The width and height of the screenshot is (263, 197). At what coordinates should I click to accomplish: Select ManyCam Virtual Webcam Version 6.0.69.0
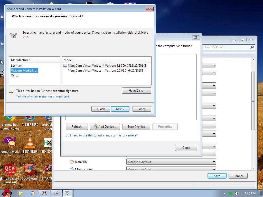click(x=105, y=71)
